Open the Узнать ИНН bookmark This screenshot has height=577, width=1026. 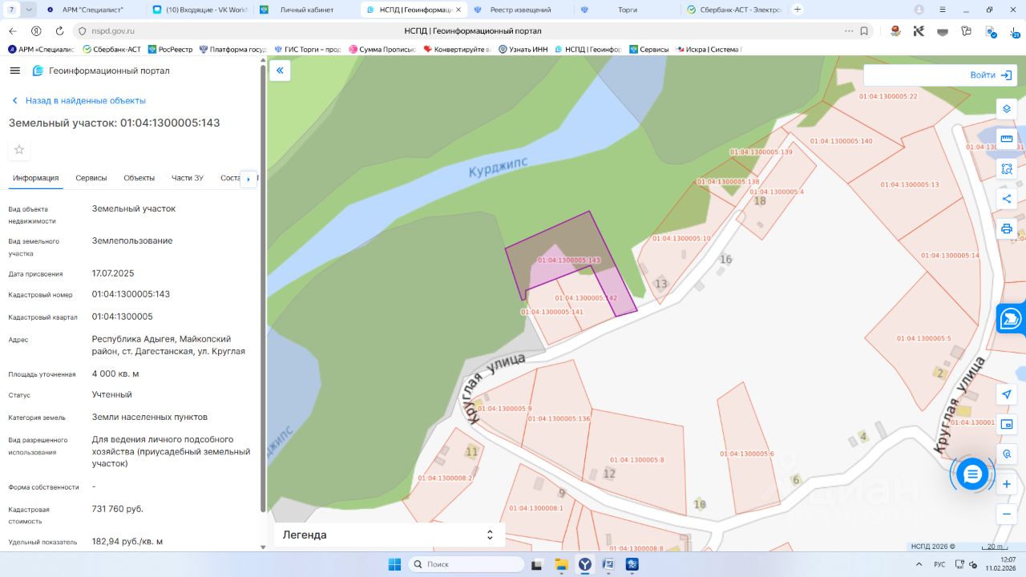523,49
